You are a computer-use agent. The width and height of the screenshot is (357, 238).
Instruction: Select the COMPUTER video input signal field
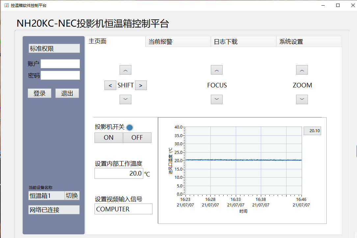coord(124,209)
